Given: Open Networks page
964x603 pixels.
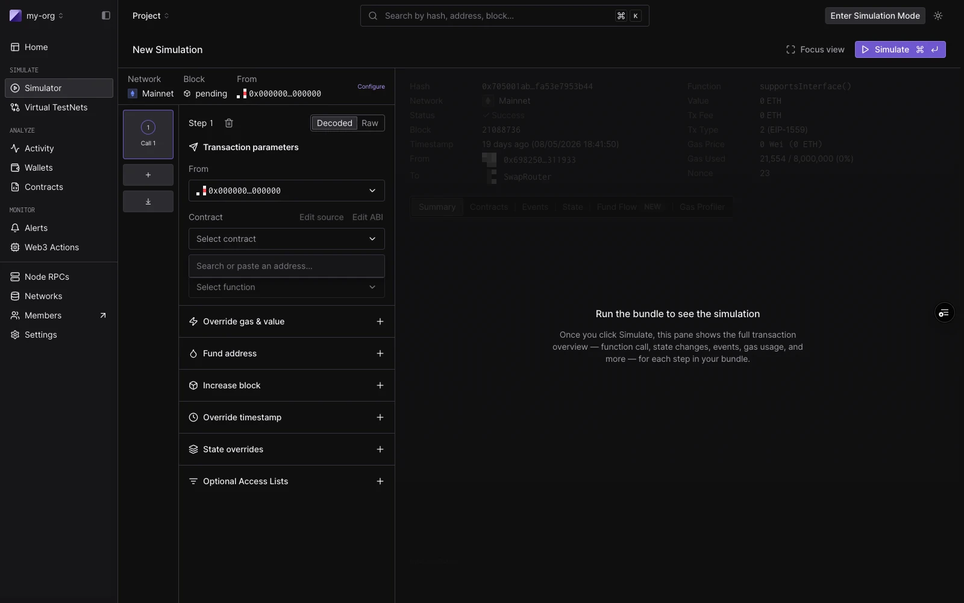Looking at the screenshot, I should pyautogui.click(x=59, y=296).
